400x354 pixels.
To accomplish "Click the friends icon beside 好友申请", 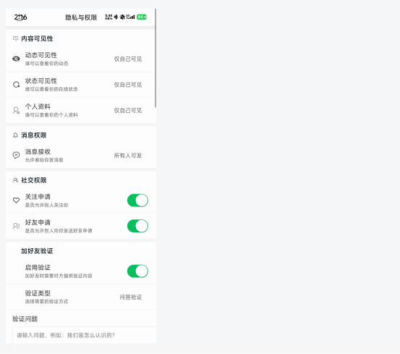I will [x=16, y=226].
